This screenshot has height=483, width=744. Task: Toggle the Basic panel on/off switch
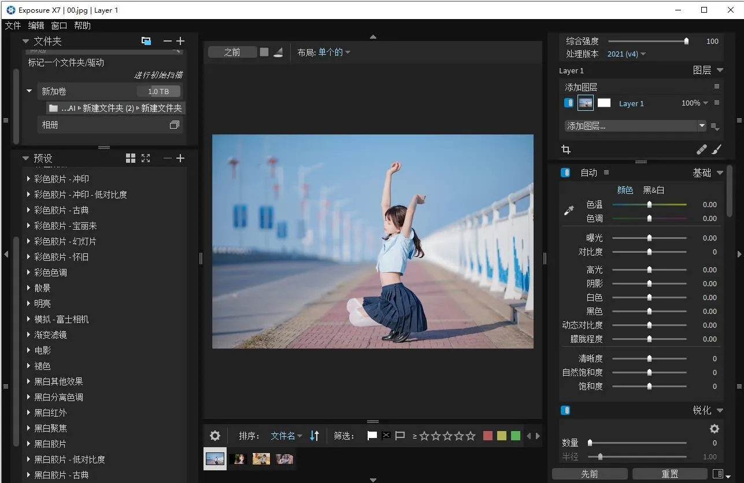click(565, 173)
